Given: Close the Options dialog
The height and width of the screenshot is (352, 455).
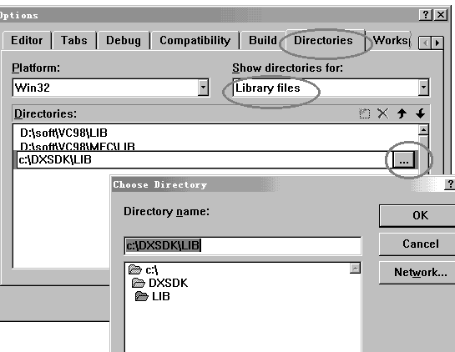Looking at the screenshot, I should click(441, 14).
